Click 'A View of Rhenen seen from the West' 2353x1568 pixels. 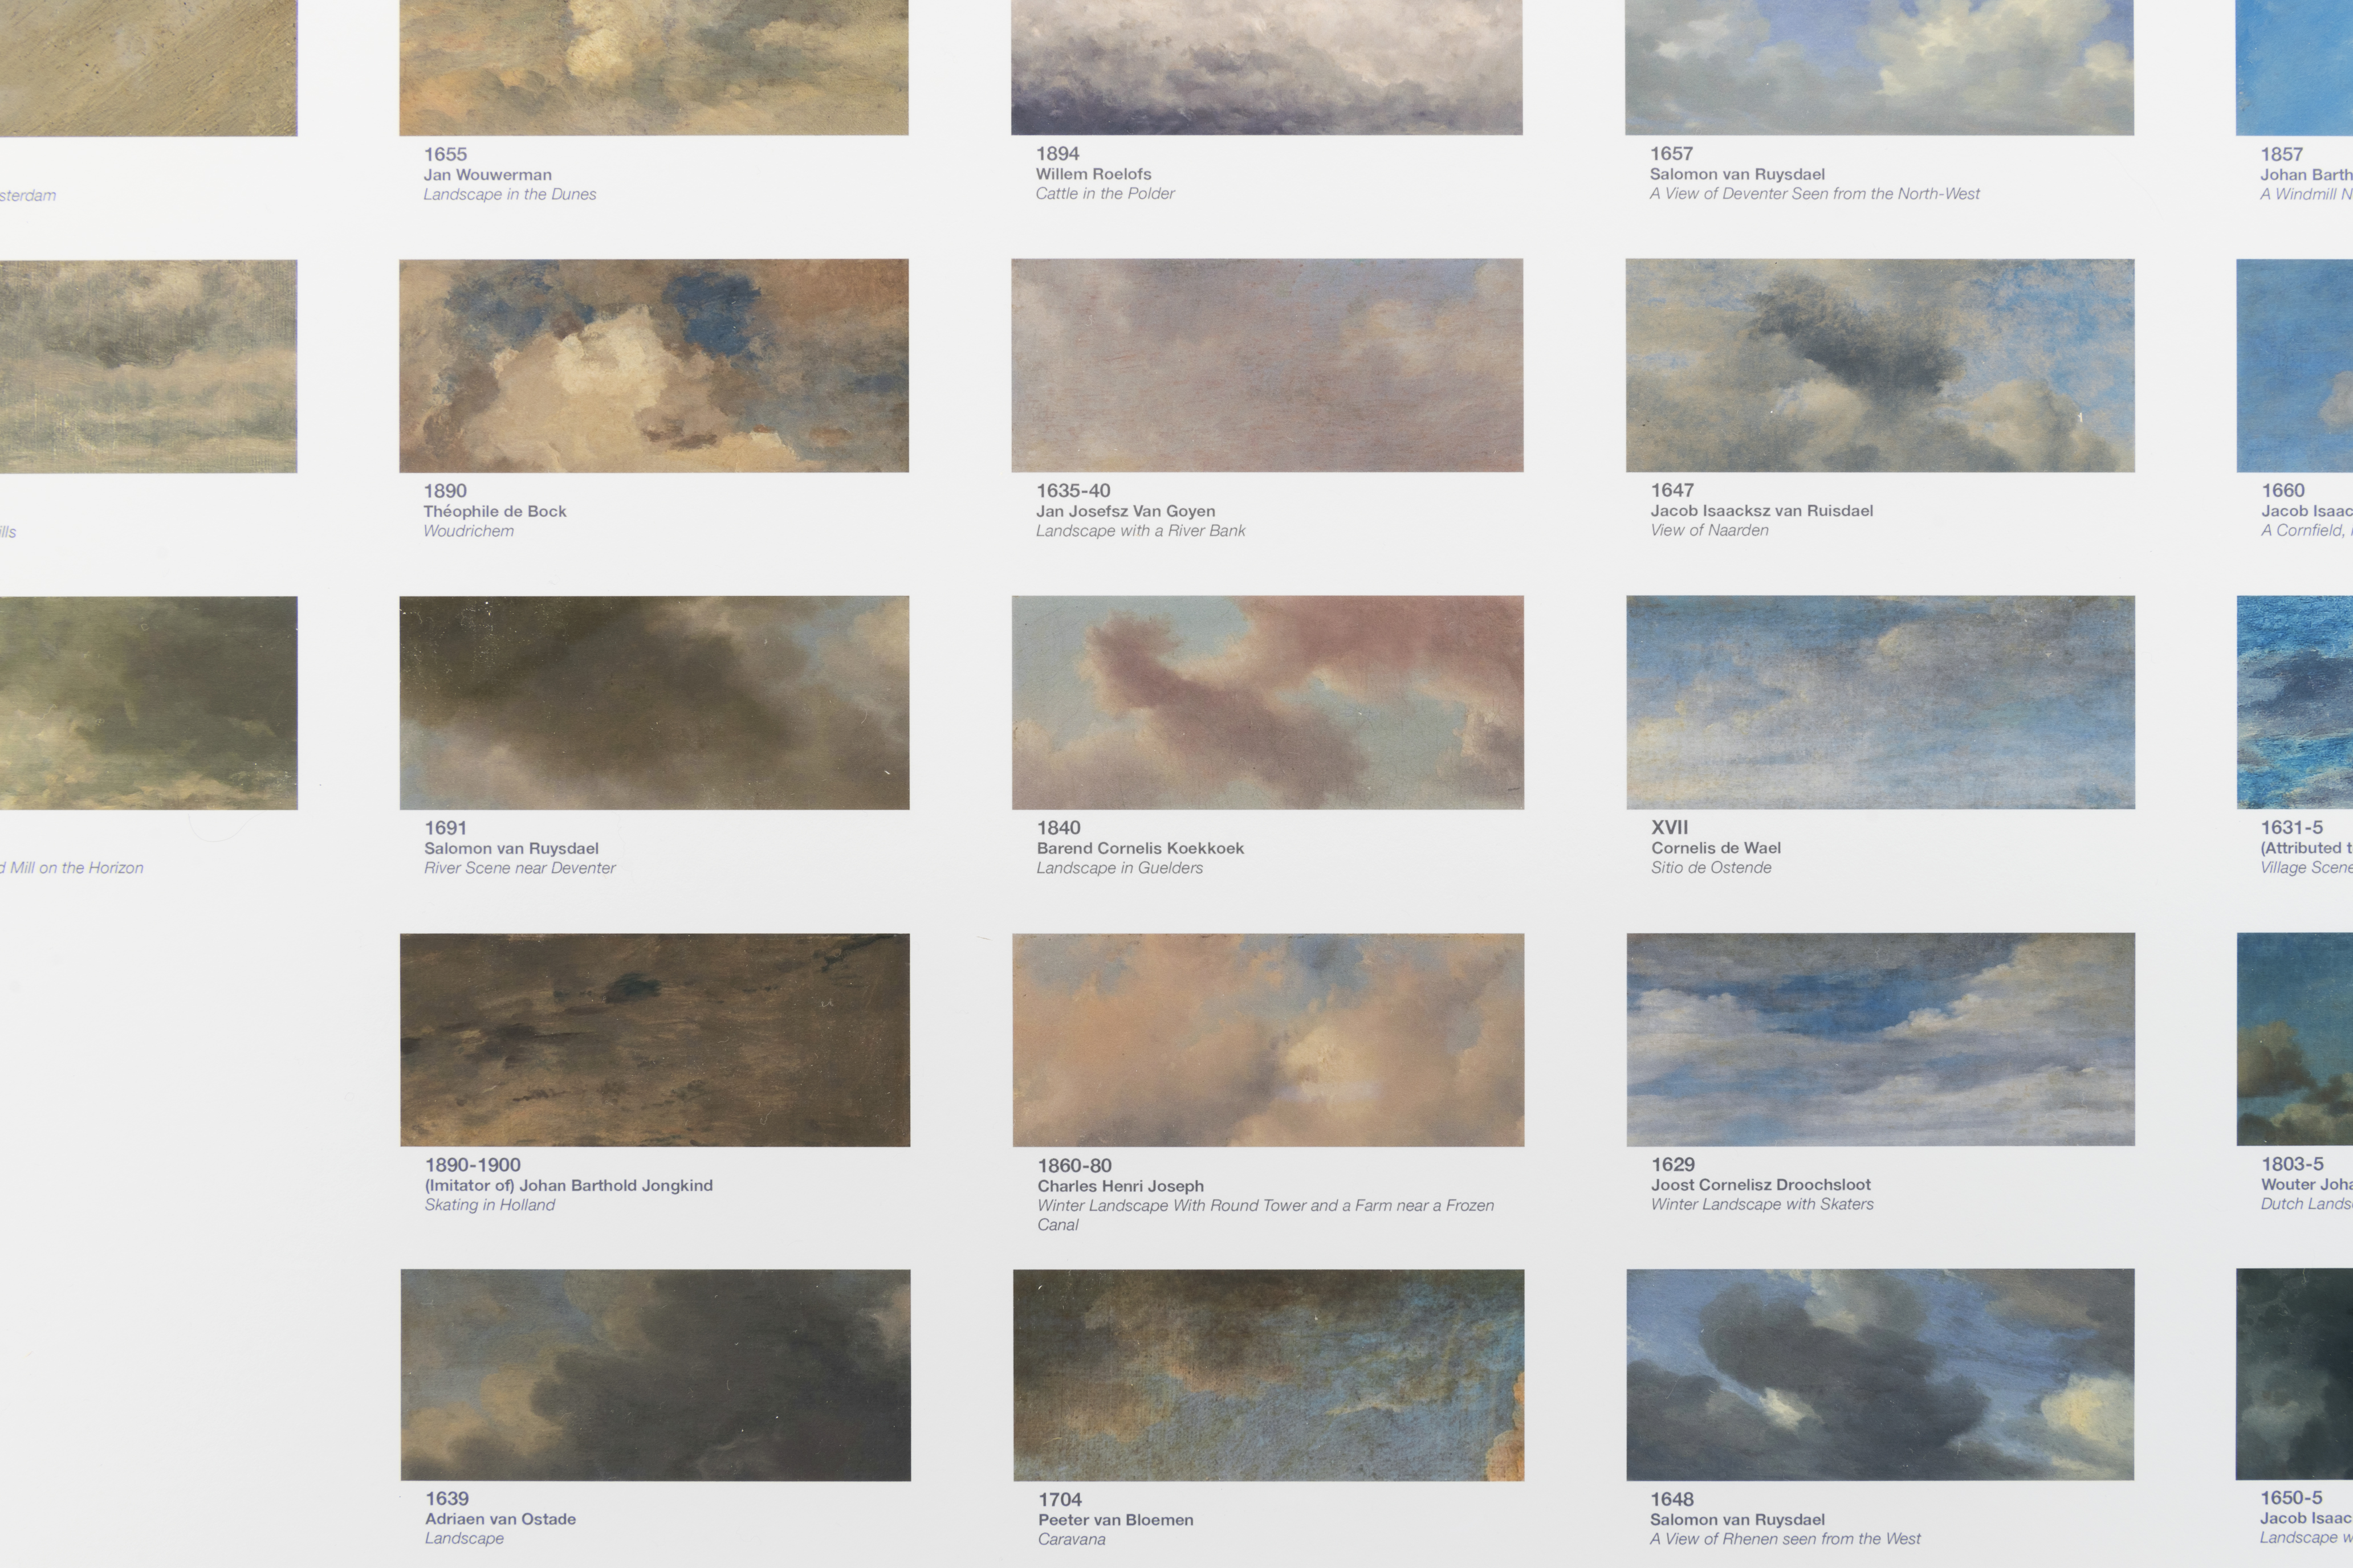(1786, 1539)
